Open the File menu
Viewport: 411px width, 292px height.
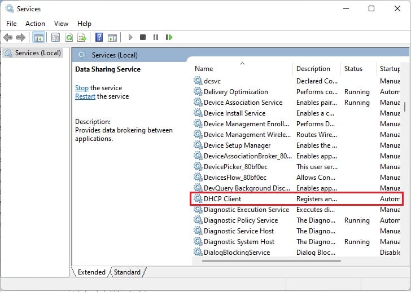pyautogui.click(x=11, y=24)
